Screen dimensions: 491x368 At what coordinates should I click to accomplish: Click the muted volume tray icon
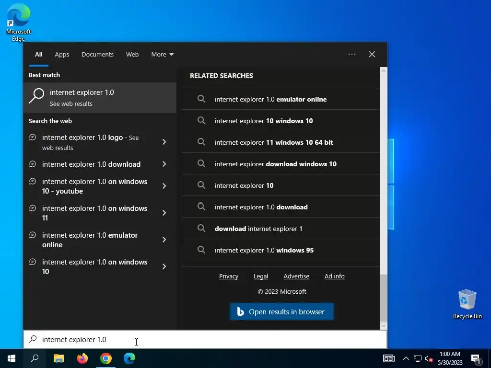pyautogui.click(x=429, y=358)
